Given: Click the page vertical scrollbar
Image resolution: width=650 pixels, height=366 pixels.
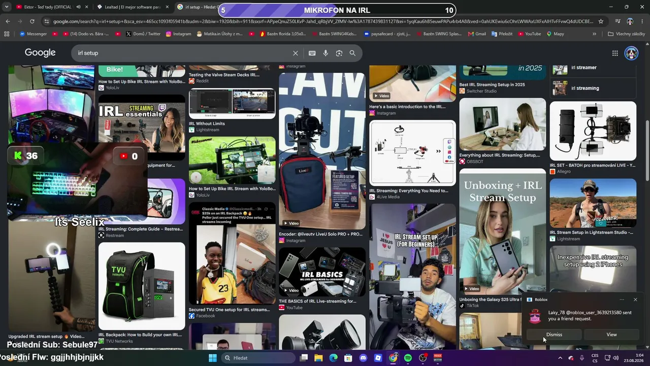Looking at the screenshot, I should click(647, 150).
